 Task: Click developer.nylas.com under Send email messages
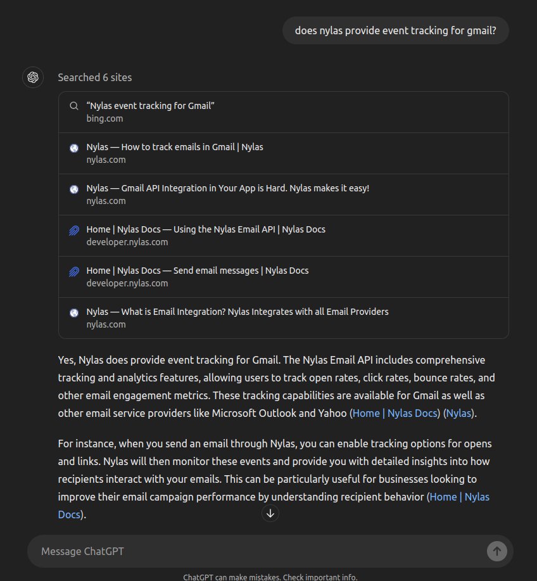click(127, 283)
